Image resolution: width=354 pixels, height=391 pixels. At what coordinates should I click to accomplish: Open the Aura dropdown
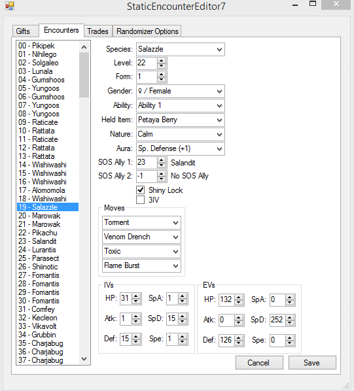pos(181,148)
